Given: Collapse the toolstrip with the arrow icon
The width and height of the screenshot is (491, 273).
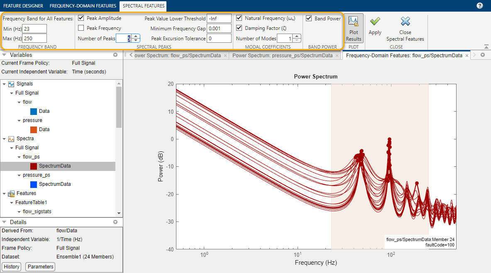Looking at the screenshot, I should pos(486,46).
